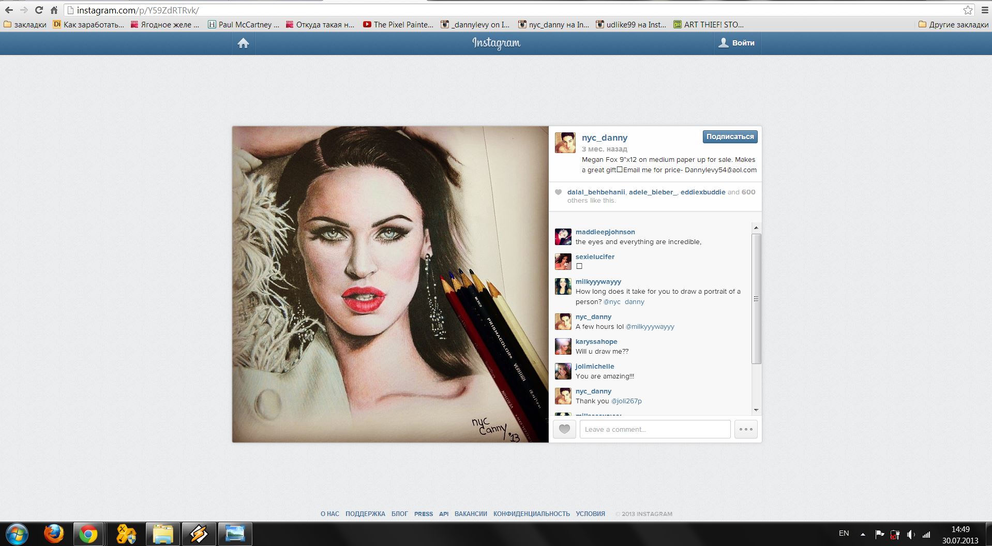Open КОНФИДЕНЦИАЛЬНОСТЬ footer link
The height and width of the screenshot is (546, 992).
(532, 514)
